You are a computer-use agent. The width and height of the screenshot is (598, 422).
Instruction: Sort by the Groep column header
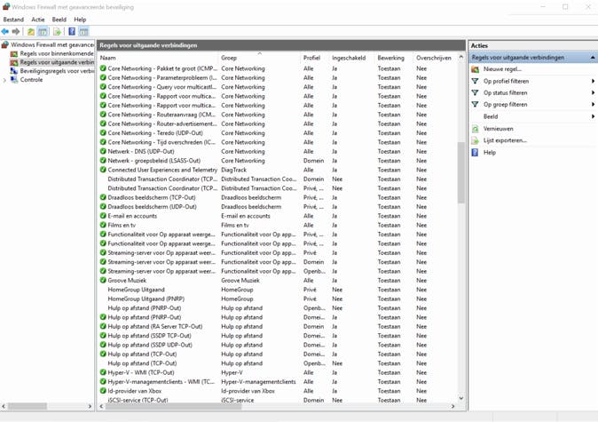point(259,58)
